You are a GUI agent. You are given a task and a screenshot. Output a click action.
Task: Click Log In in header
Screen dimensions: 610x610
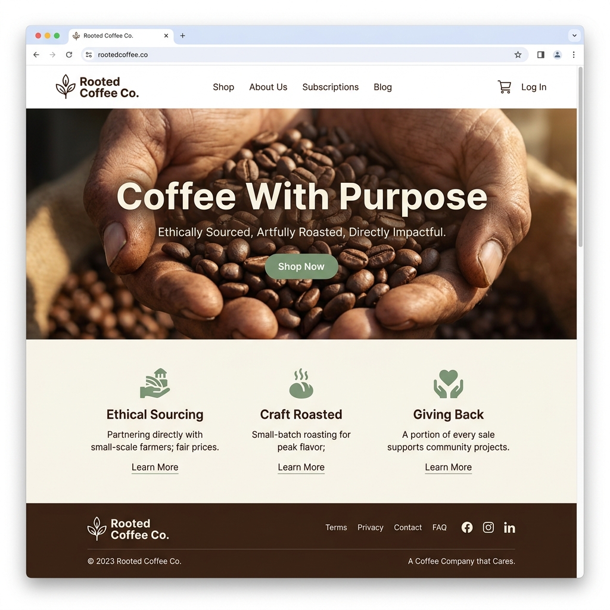point(534,87)
